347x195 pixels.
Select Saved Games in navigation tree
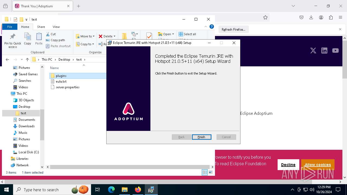tap(28, 74)
